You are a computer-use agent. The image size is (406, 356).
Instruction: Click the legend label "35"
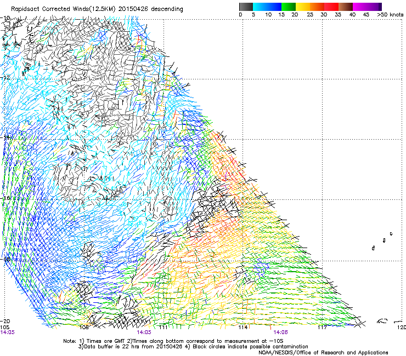pos(338,15)
